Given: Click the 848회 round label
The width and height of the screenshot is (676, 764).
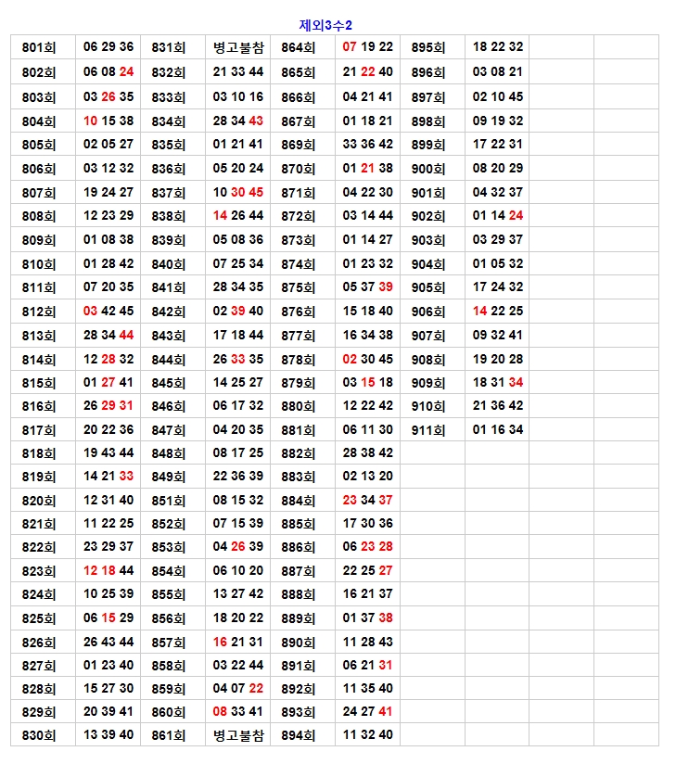Looking at the screenshot, I should (169, 453).
